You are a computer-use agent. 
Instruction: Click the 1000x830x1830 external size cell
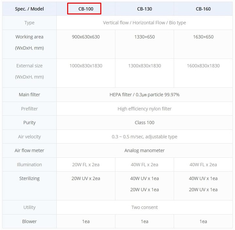pyautogui.click(x=86, y=66)
